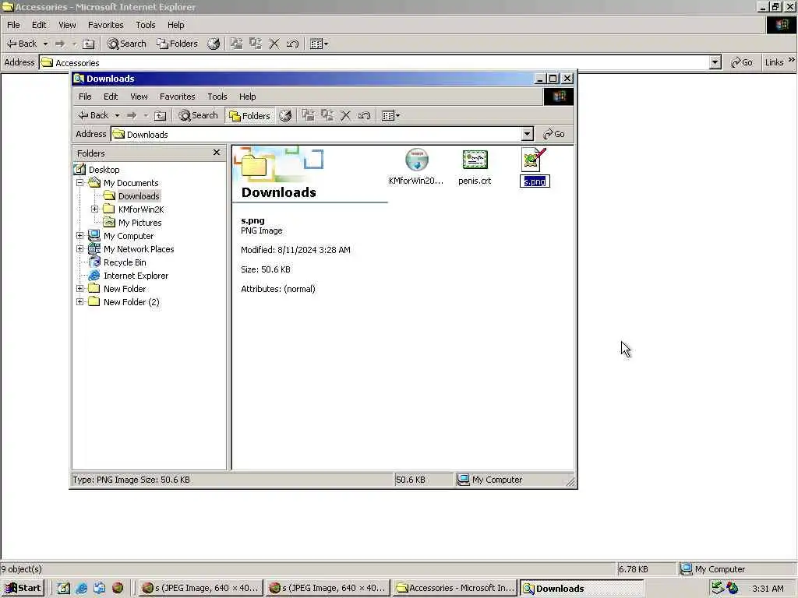Open View menu in Downloads window
The width and height of the screenshot is (798, 598).
[x=139, y=97]
